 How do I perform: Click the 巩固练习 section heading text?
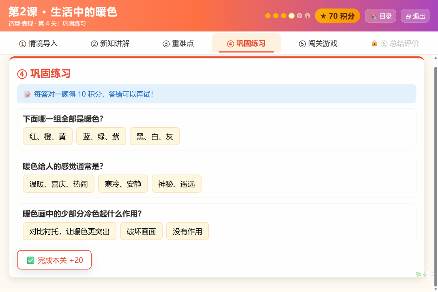click(x=50, y=74)
